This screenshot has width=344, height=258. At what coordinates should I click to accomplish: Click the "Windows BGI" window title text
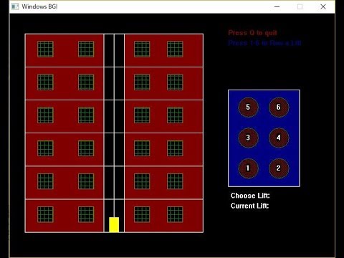39,6
